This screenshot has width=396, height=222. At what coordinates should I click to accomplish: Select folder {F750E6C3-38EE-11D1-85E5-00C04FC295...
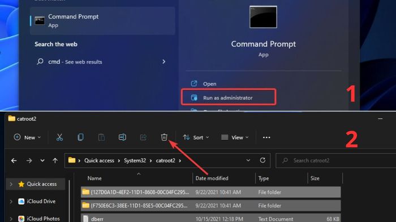(x=210, y=206)
